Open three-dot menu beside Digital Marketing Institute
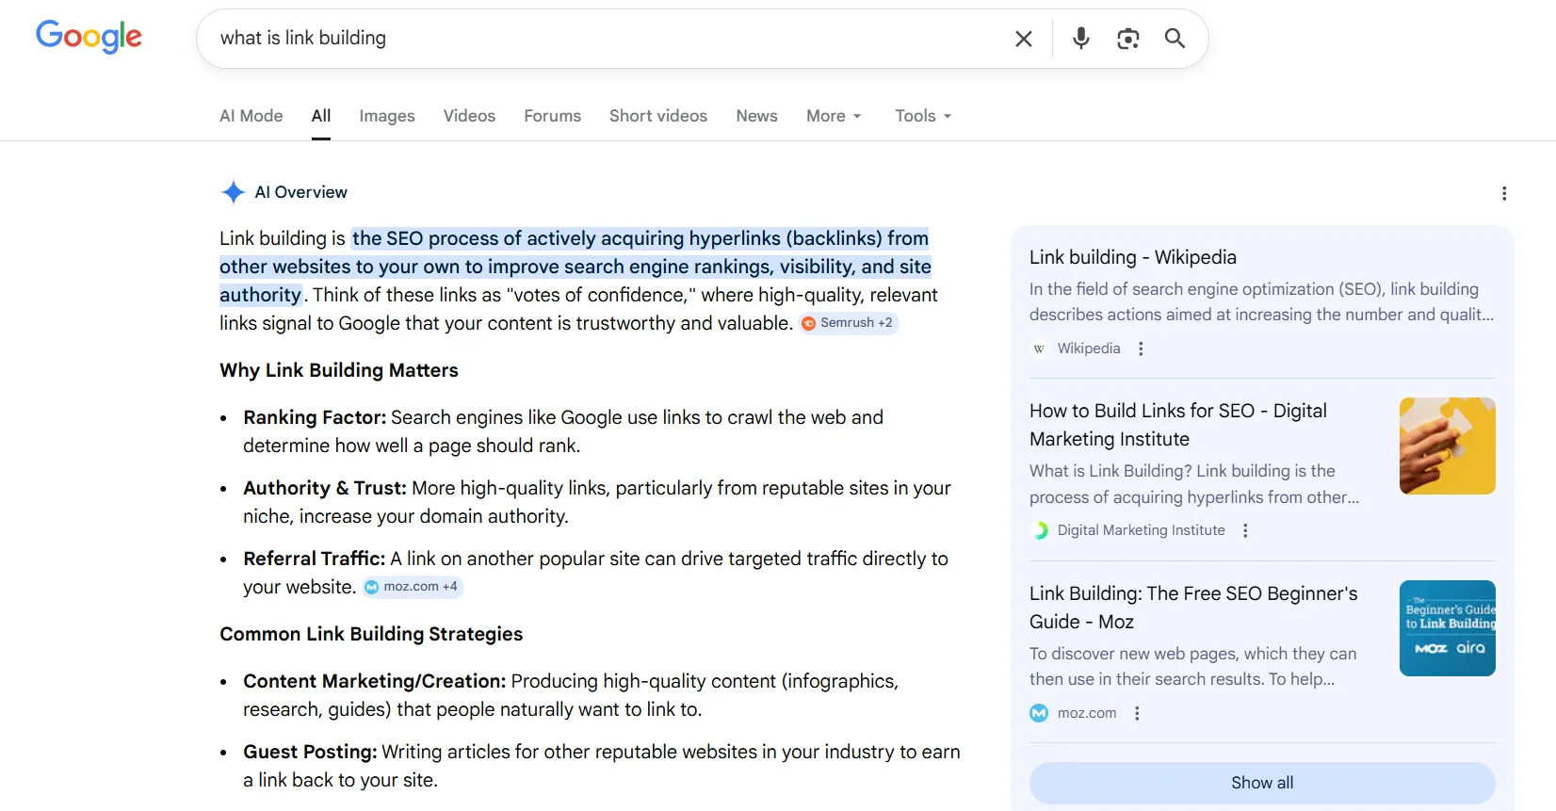1556x811 pixels. click(1245, 530)
